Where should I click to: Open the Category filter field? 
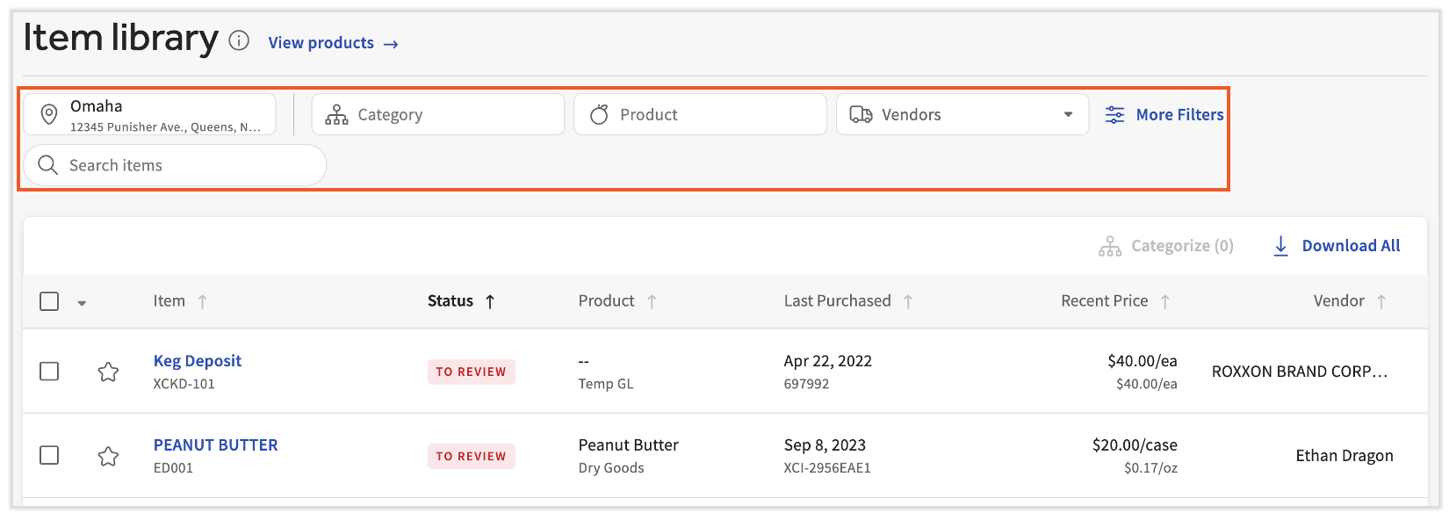tap(437, 115)
